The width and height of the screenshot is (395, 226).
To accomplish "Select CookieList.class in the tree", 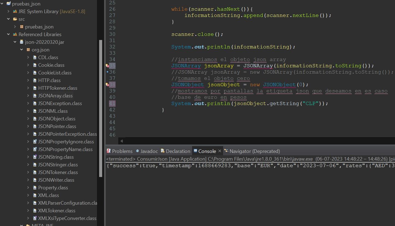I will point(55,73).
